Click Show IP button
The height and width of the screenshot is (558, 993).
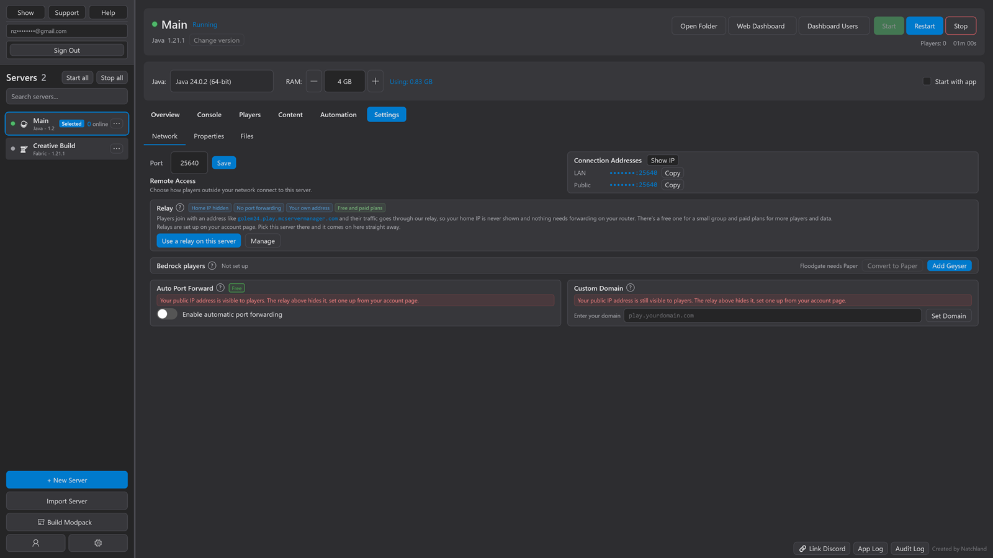[662, 160]
